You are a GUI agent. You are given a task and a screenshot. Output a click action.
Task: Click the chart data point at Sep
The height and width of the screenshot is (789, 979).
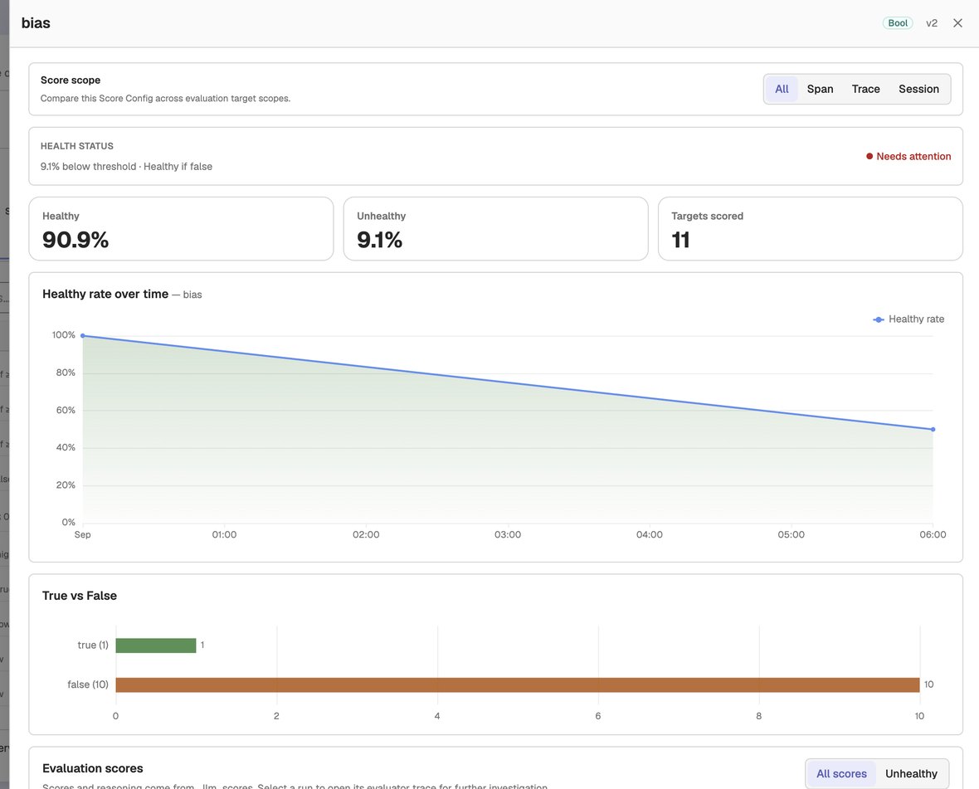pos(83,336)
